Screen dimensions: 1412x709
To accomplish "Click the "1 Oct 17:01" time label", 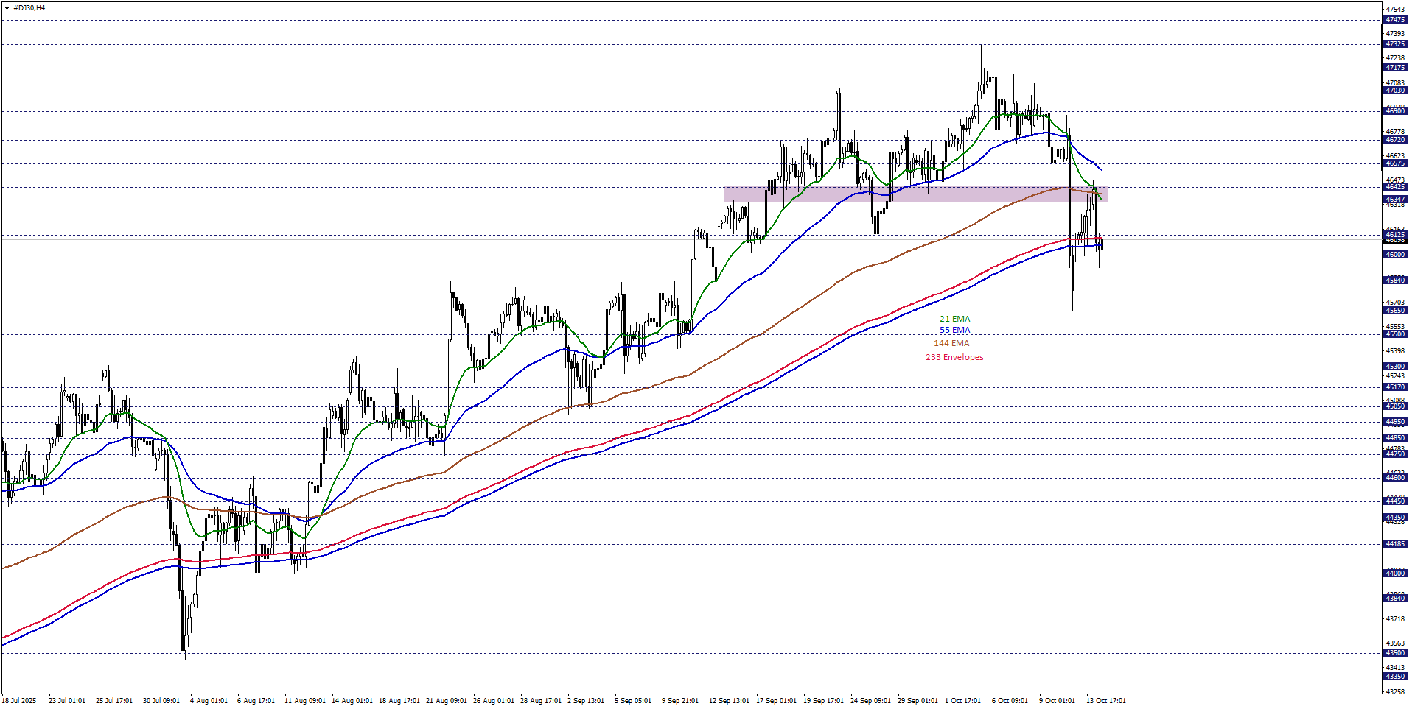I will click(x=962, y=701).
